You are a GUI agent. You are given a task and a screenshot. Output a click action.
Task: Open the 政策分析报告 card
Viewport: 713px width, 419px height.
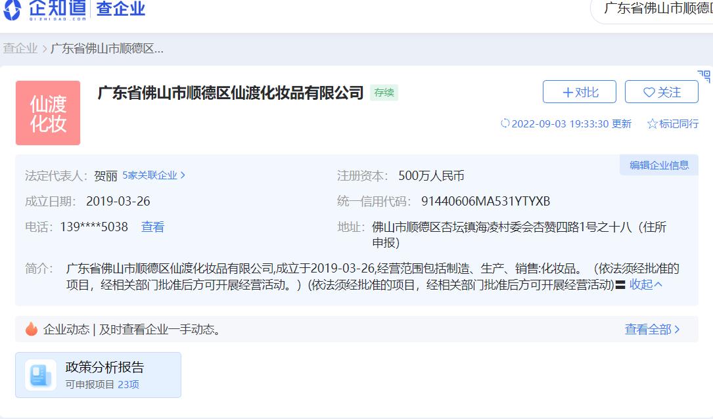pyautogui.click(x=98, y=375)
